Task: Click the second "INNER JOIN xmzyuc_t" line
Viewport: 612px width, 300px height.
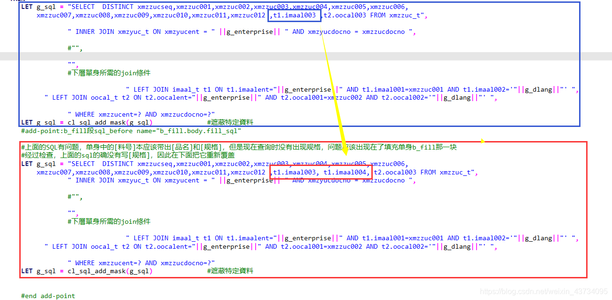Action: point(242,180)
